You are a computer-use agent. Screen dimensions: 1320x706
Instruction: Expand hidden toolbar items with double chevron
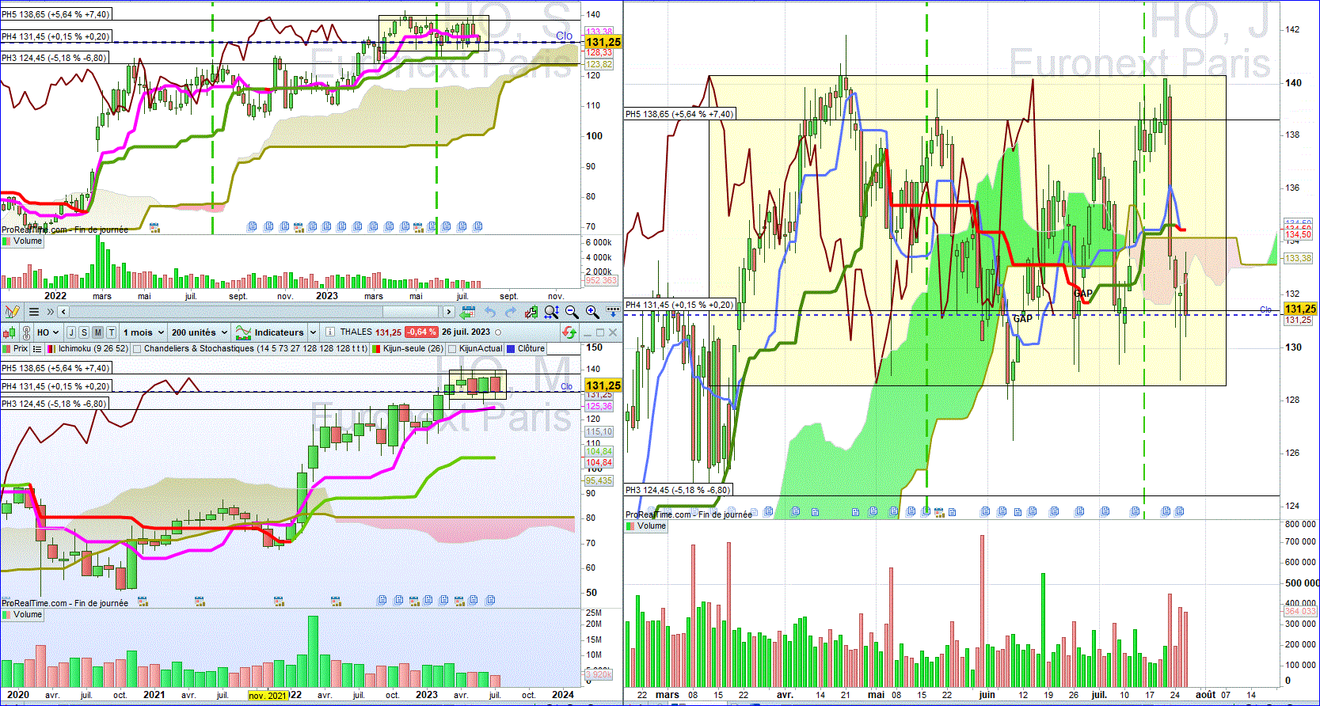(x=51, y=312)
